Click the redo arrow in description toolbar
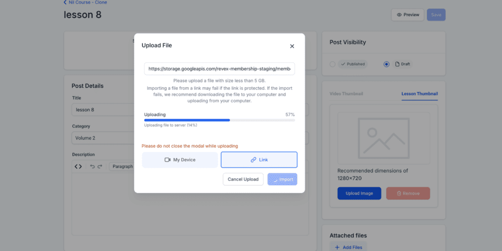The height and width of the screenshot is (251, 502). (x=100, y=167)
